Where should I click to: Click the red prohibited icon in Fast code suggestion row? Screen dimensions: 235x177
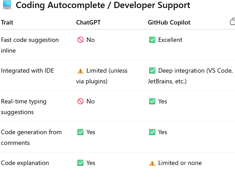(x=80, y=40)
